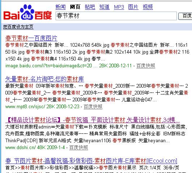This screenshot has height=173, width=192.
Task: Open result 【精品设计素材论坛】-春节祝福
Action: 92,120
